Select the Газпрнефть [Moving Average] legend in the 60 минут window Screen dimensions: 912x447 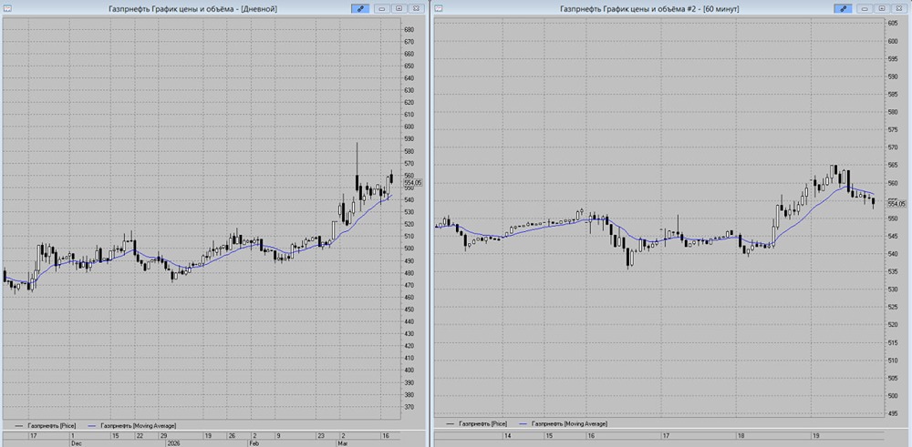[565, 423]
